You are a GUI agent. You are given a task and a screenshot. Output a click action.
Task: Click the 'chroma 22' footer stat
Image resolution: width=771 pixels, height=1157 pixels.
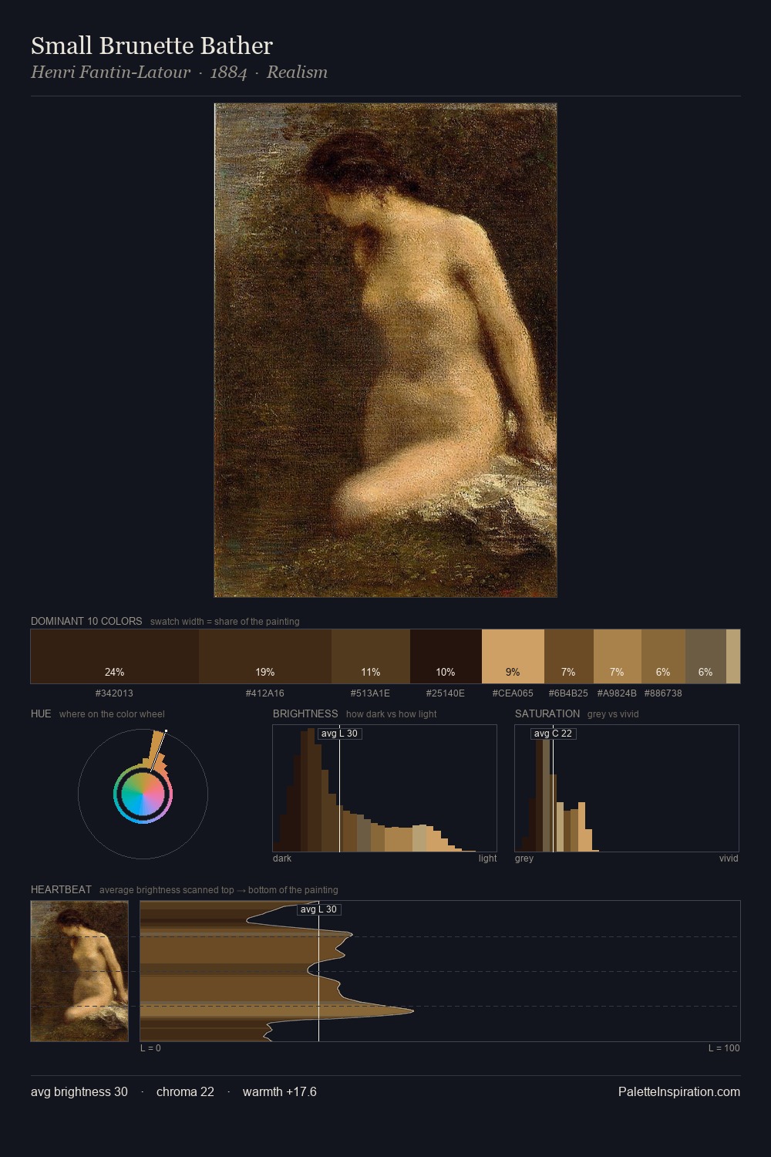tap(185, 1092)
